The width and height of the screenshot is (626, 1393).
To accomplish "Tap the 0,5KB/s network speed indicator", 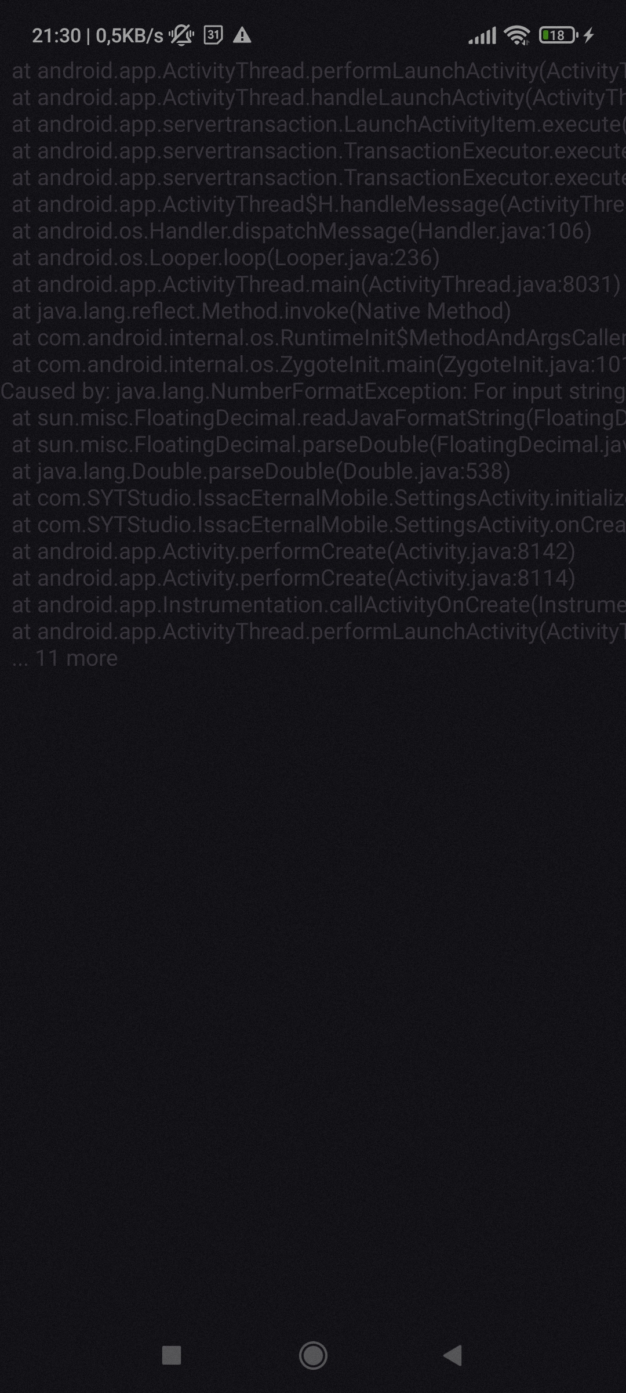I will 129,36.
